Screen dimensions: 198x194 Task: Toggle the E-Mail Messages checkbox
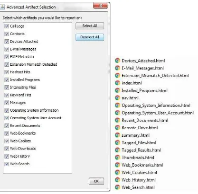tap(7, 49)
